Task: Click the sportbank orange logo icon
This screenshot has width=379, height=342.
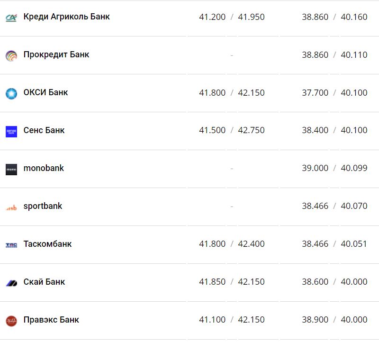Action: coord(11,207)
